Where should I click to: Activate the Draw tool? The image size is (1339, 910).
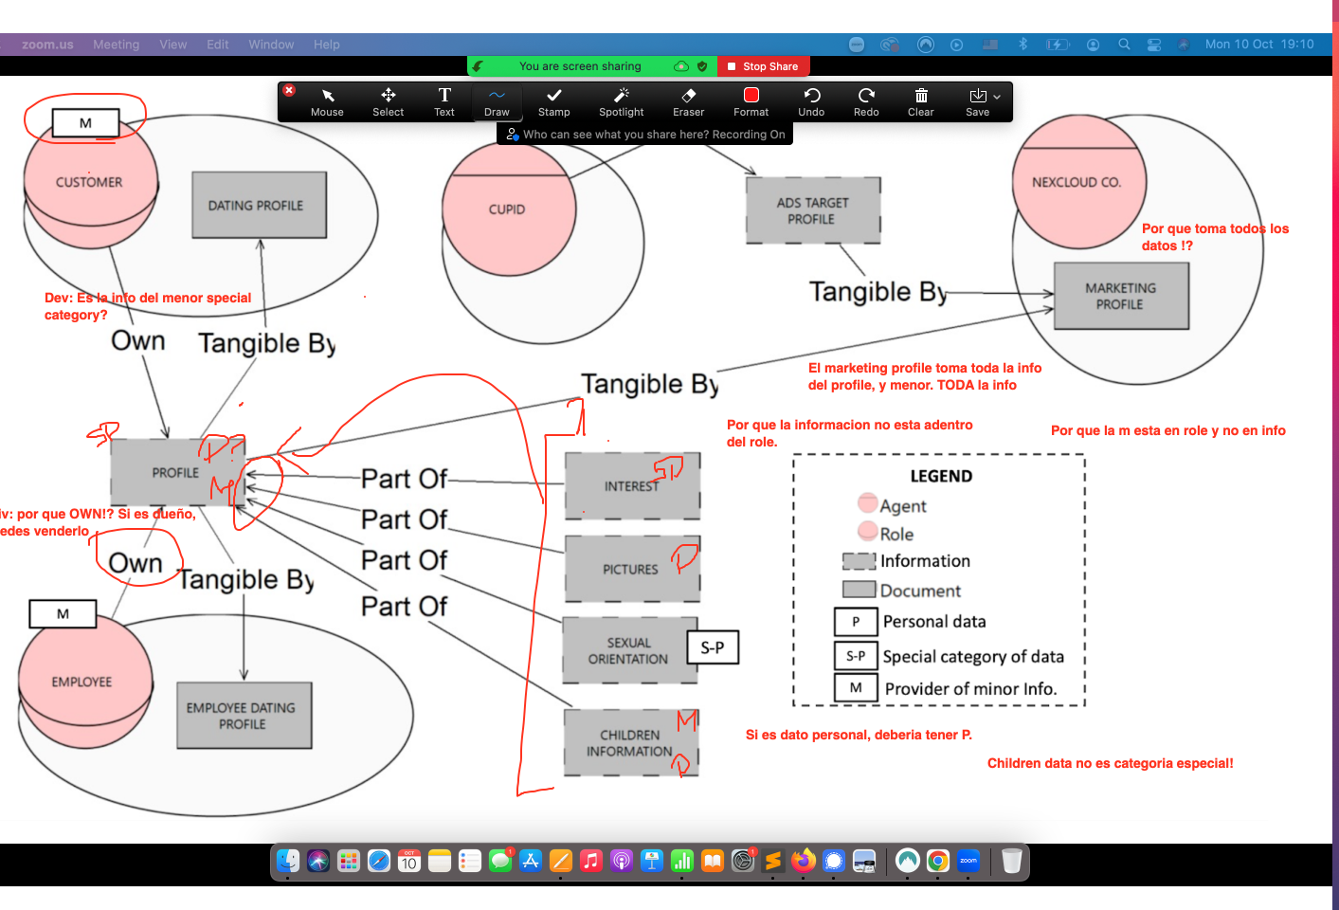click(497, 101)
